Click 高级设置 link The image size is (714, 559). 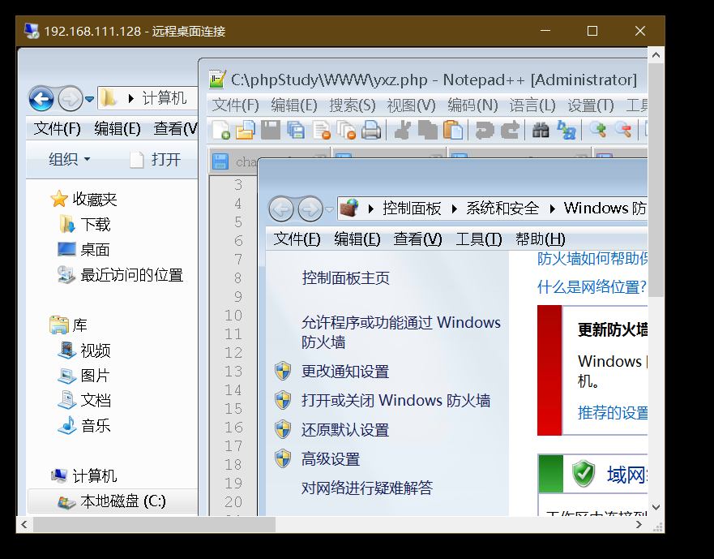coord(331,459)
